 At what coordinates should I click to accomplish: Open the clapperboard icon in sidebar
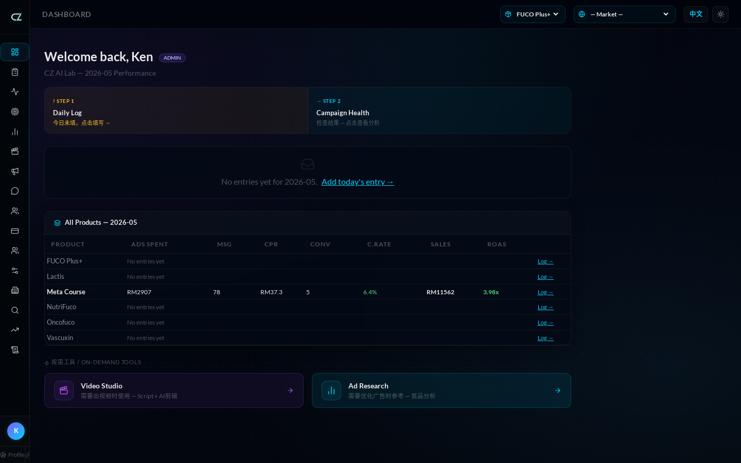pos(15,151)
